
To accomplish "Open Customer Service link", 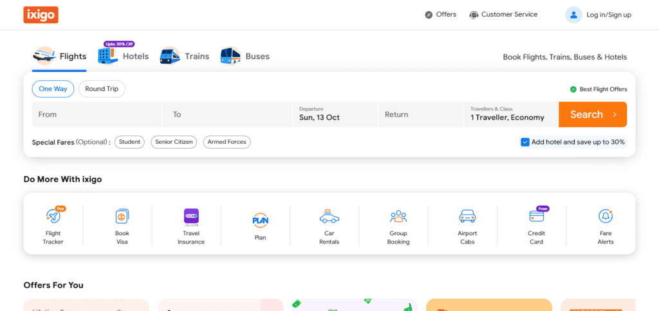I will tap(510, 15).
